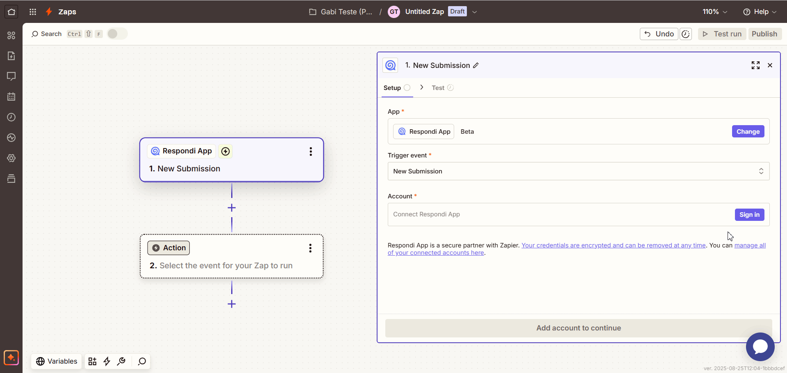Click the magnifier icon in bottom toolbar
787x373 pixels.
(142, 361)
